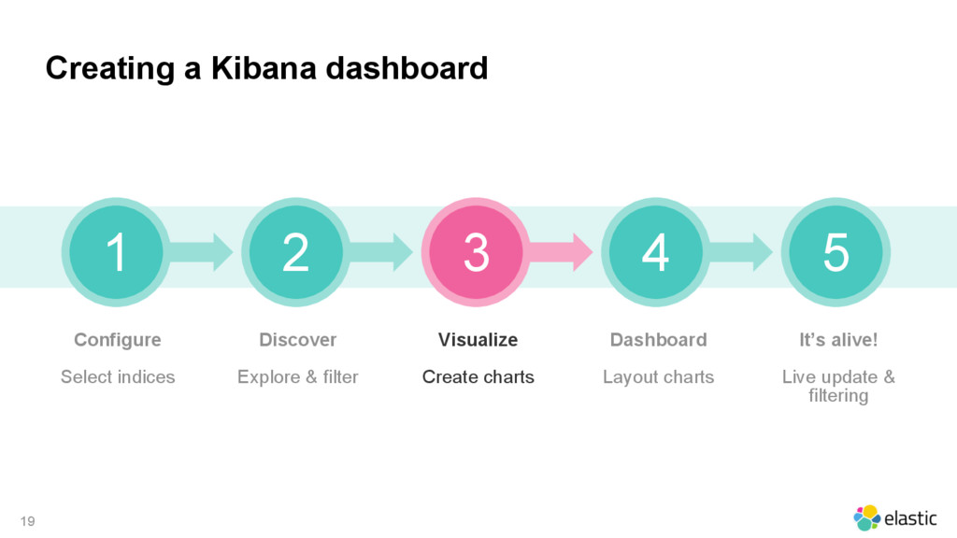Select the Discover heading
Viewport: 957px width, 538px height.
point(298,340)
